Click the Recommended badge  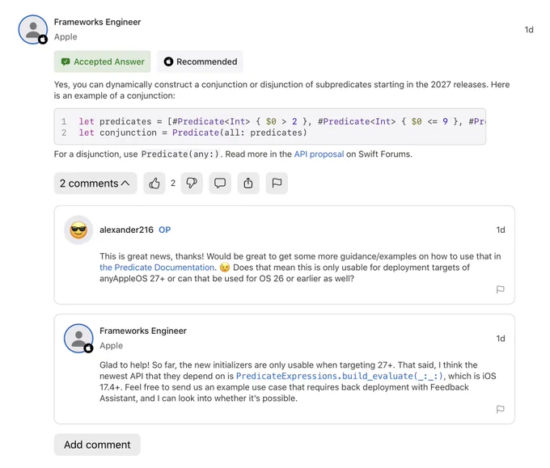[x=200, y=61]
